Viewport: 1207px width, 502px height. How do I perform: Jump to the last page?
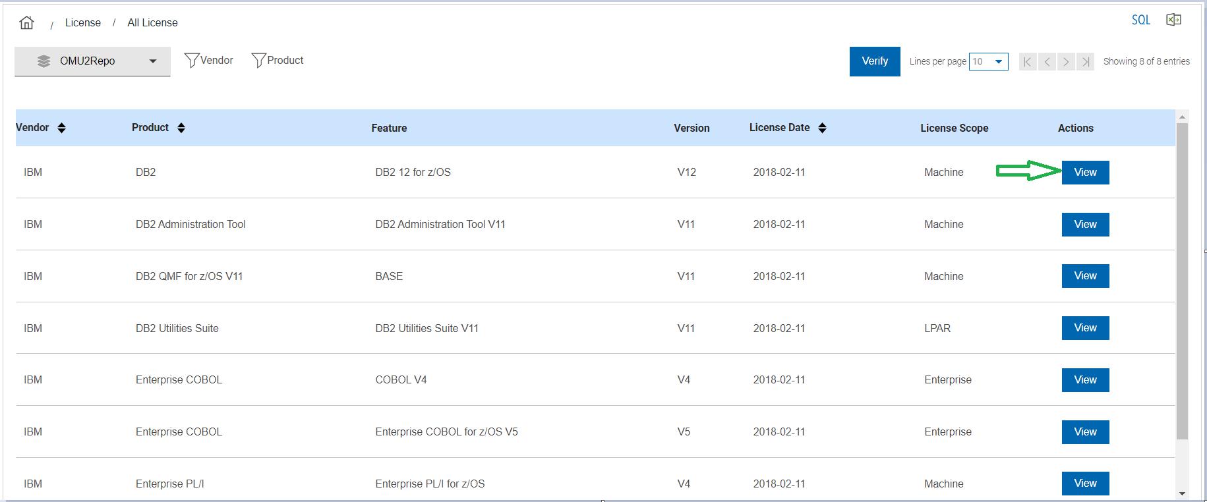1085,62
